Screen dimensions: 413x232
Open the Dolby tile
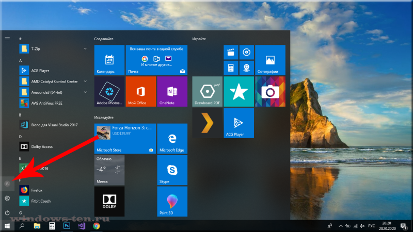pyautogui.click(x=109, y=202)
